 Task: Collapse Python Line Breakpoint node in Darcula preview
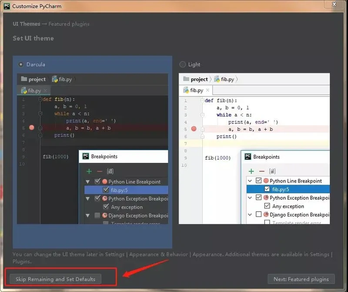88,182
